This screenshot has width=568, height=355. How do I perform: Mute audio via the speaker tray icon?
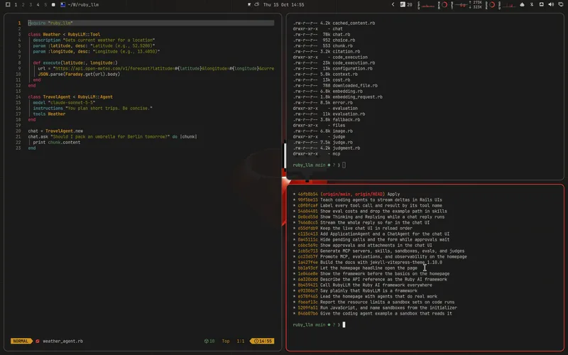(551, 5)
